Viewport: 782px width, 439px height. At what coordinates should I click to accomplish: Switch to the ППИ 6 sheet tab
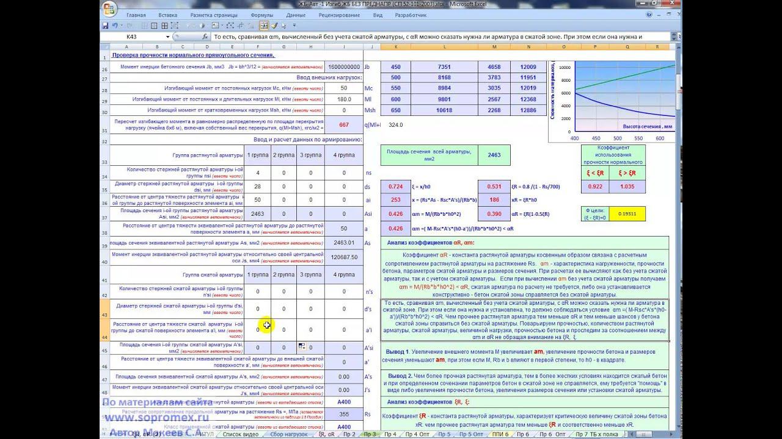point(499,434)
